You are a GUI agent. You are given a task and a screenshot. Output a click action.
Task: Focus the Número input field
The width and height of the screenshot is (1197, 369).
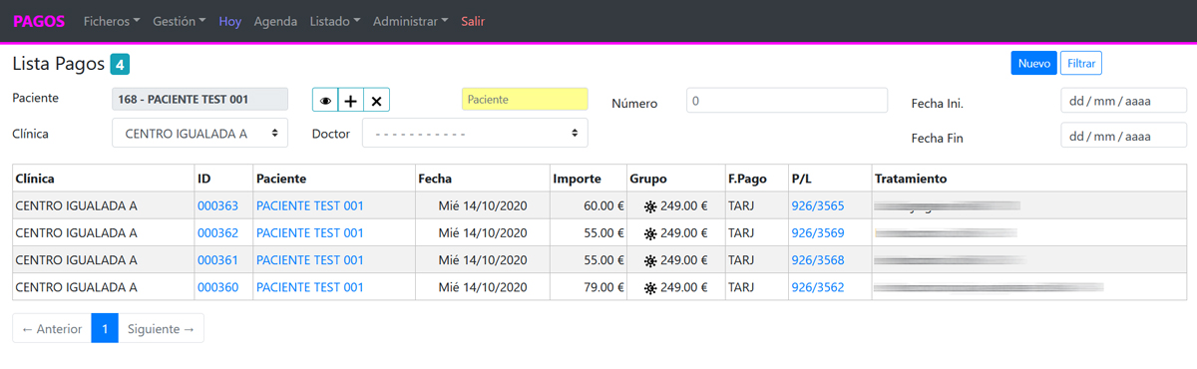pyautogui.click(x=787, y=100)
